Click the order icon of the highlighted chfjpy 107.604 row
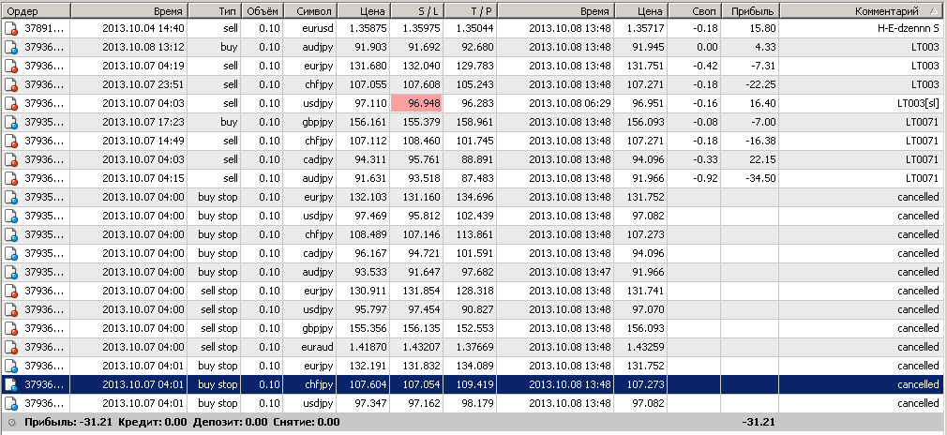947x435 pixels. (x=11, y=384)
